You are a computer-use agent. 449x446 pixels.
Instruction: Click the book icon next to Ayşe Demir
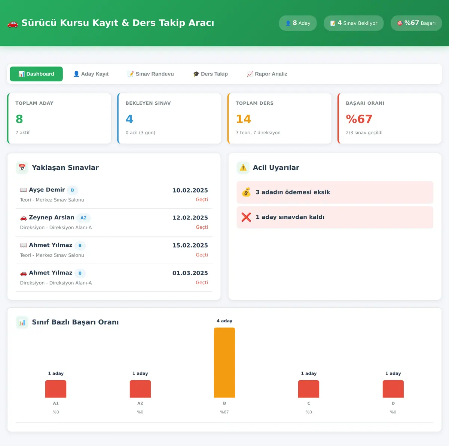click(24, 190)
